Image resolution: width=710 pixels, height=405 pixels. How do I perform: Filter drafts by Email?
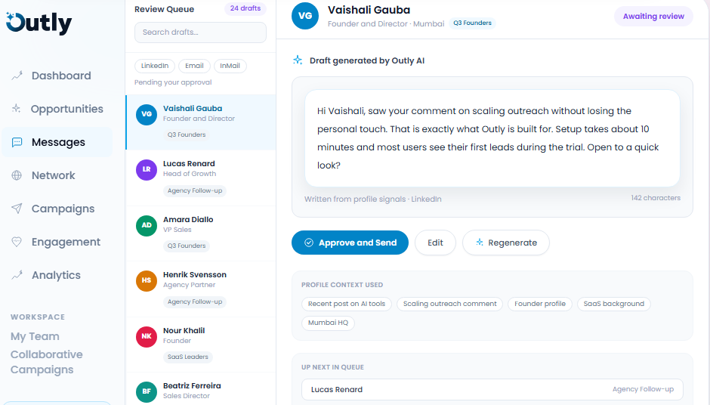point(194,66)
